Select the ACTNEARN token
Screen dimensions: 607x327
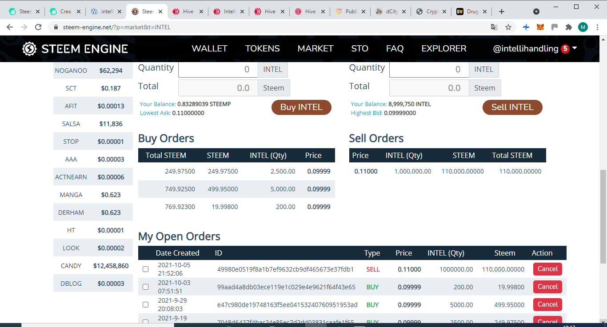(x=93, y=177)
